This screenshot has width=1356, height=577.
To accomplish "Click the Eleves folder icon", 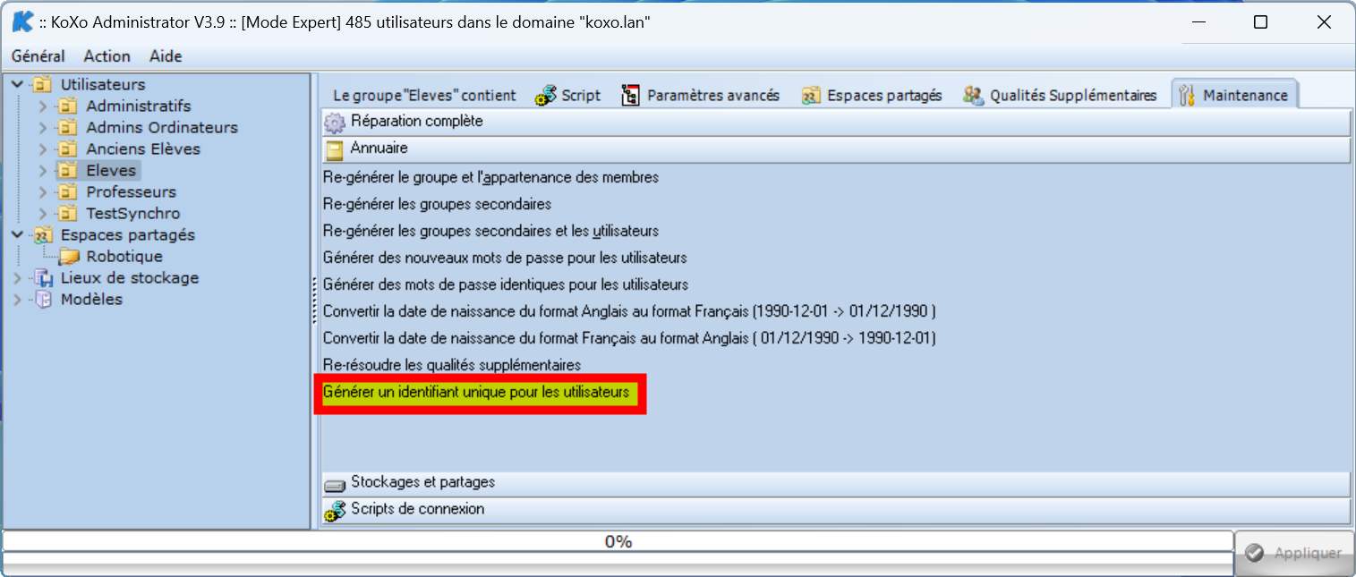I will click(68, 171).
